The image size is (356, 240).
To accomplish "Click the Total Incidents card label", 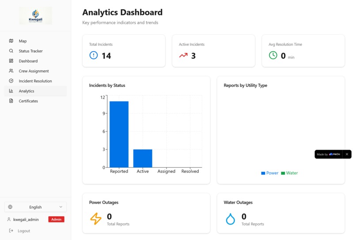I will coord(101,45).
